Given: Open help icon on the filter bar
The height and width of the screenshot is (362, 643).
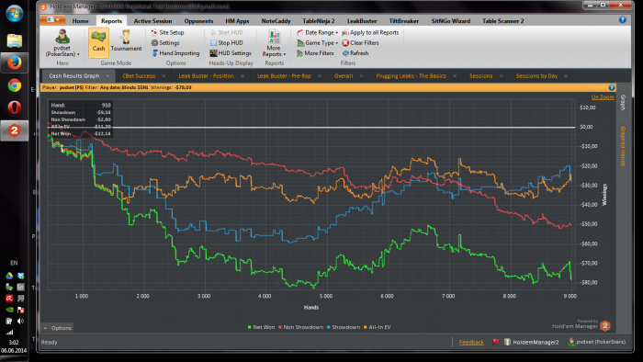Looking at the screenshot, I should [612, 87].
